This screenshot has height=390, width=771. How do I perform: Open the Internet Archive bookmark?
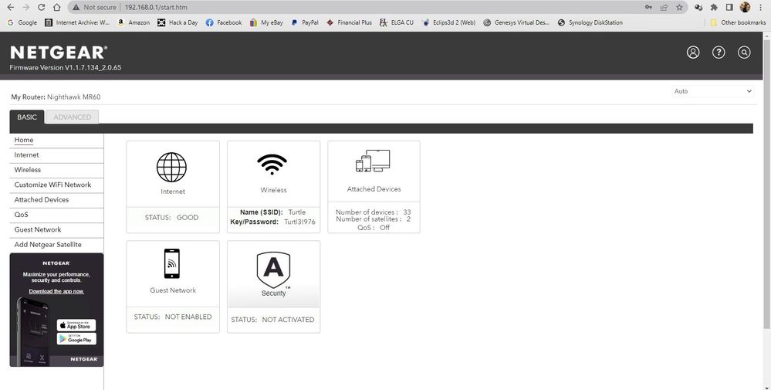(77, 22)
